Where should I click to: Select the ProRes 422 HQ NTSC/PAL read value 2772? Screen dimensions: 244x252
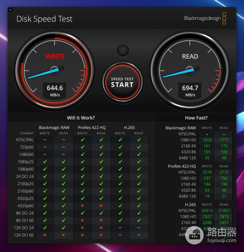click(x=224, y=172)
